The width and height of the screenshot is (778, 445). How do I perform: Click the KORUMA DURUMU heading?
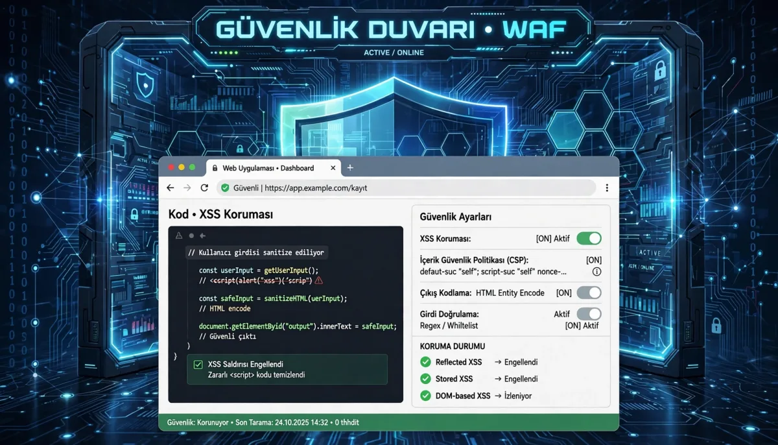[453, 346]
